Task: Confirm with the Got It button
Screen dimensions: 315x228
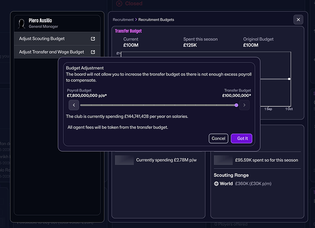Action: [241, 138]
